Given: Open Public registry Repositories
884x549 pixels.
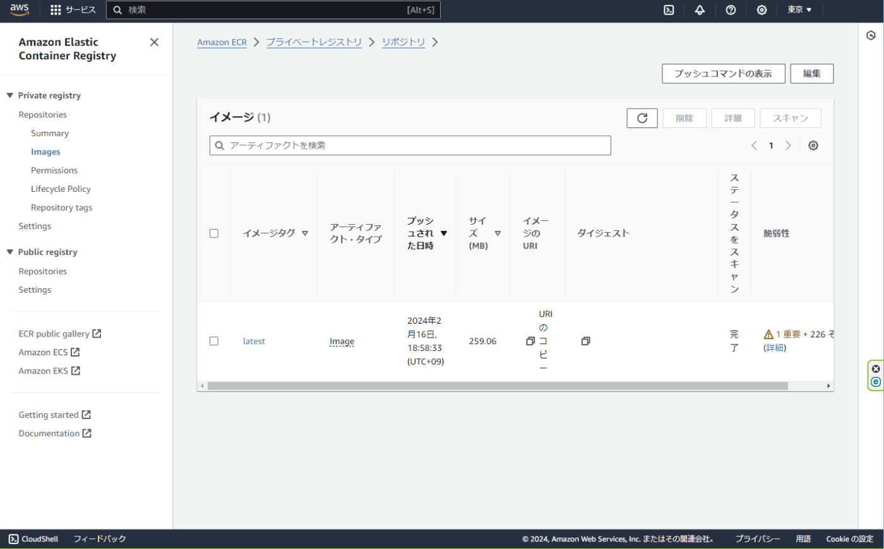Looking at the screenshot, I should pos(42,271).
